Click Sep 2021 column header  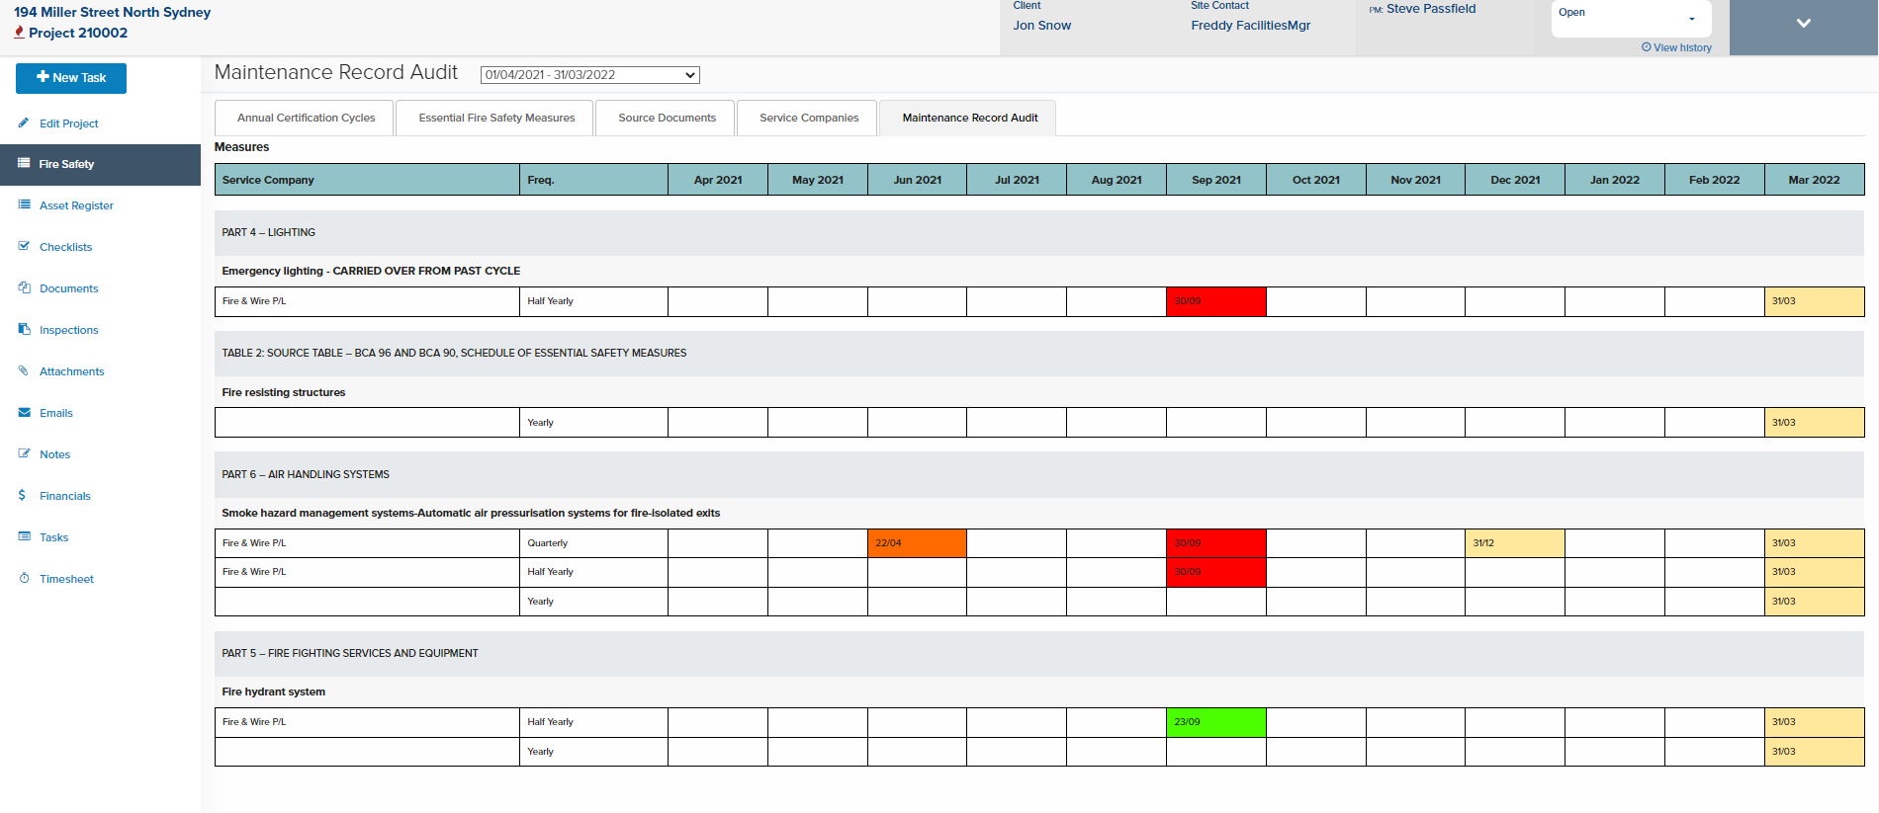1215,180
